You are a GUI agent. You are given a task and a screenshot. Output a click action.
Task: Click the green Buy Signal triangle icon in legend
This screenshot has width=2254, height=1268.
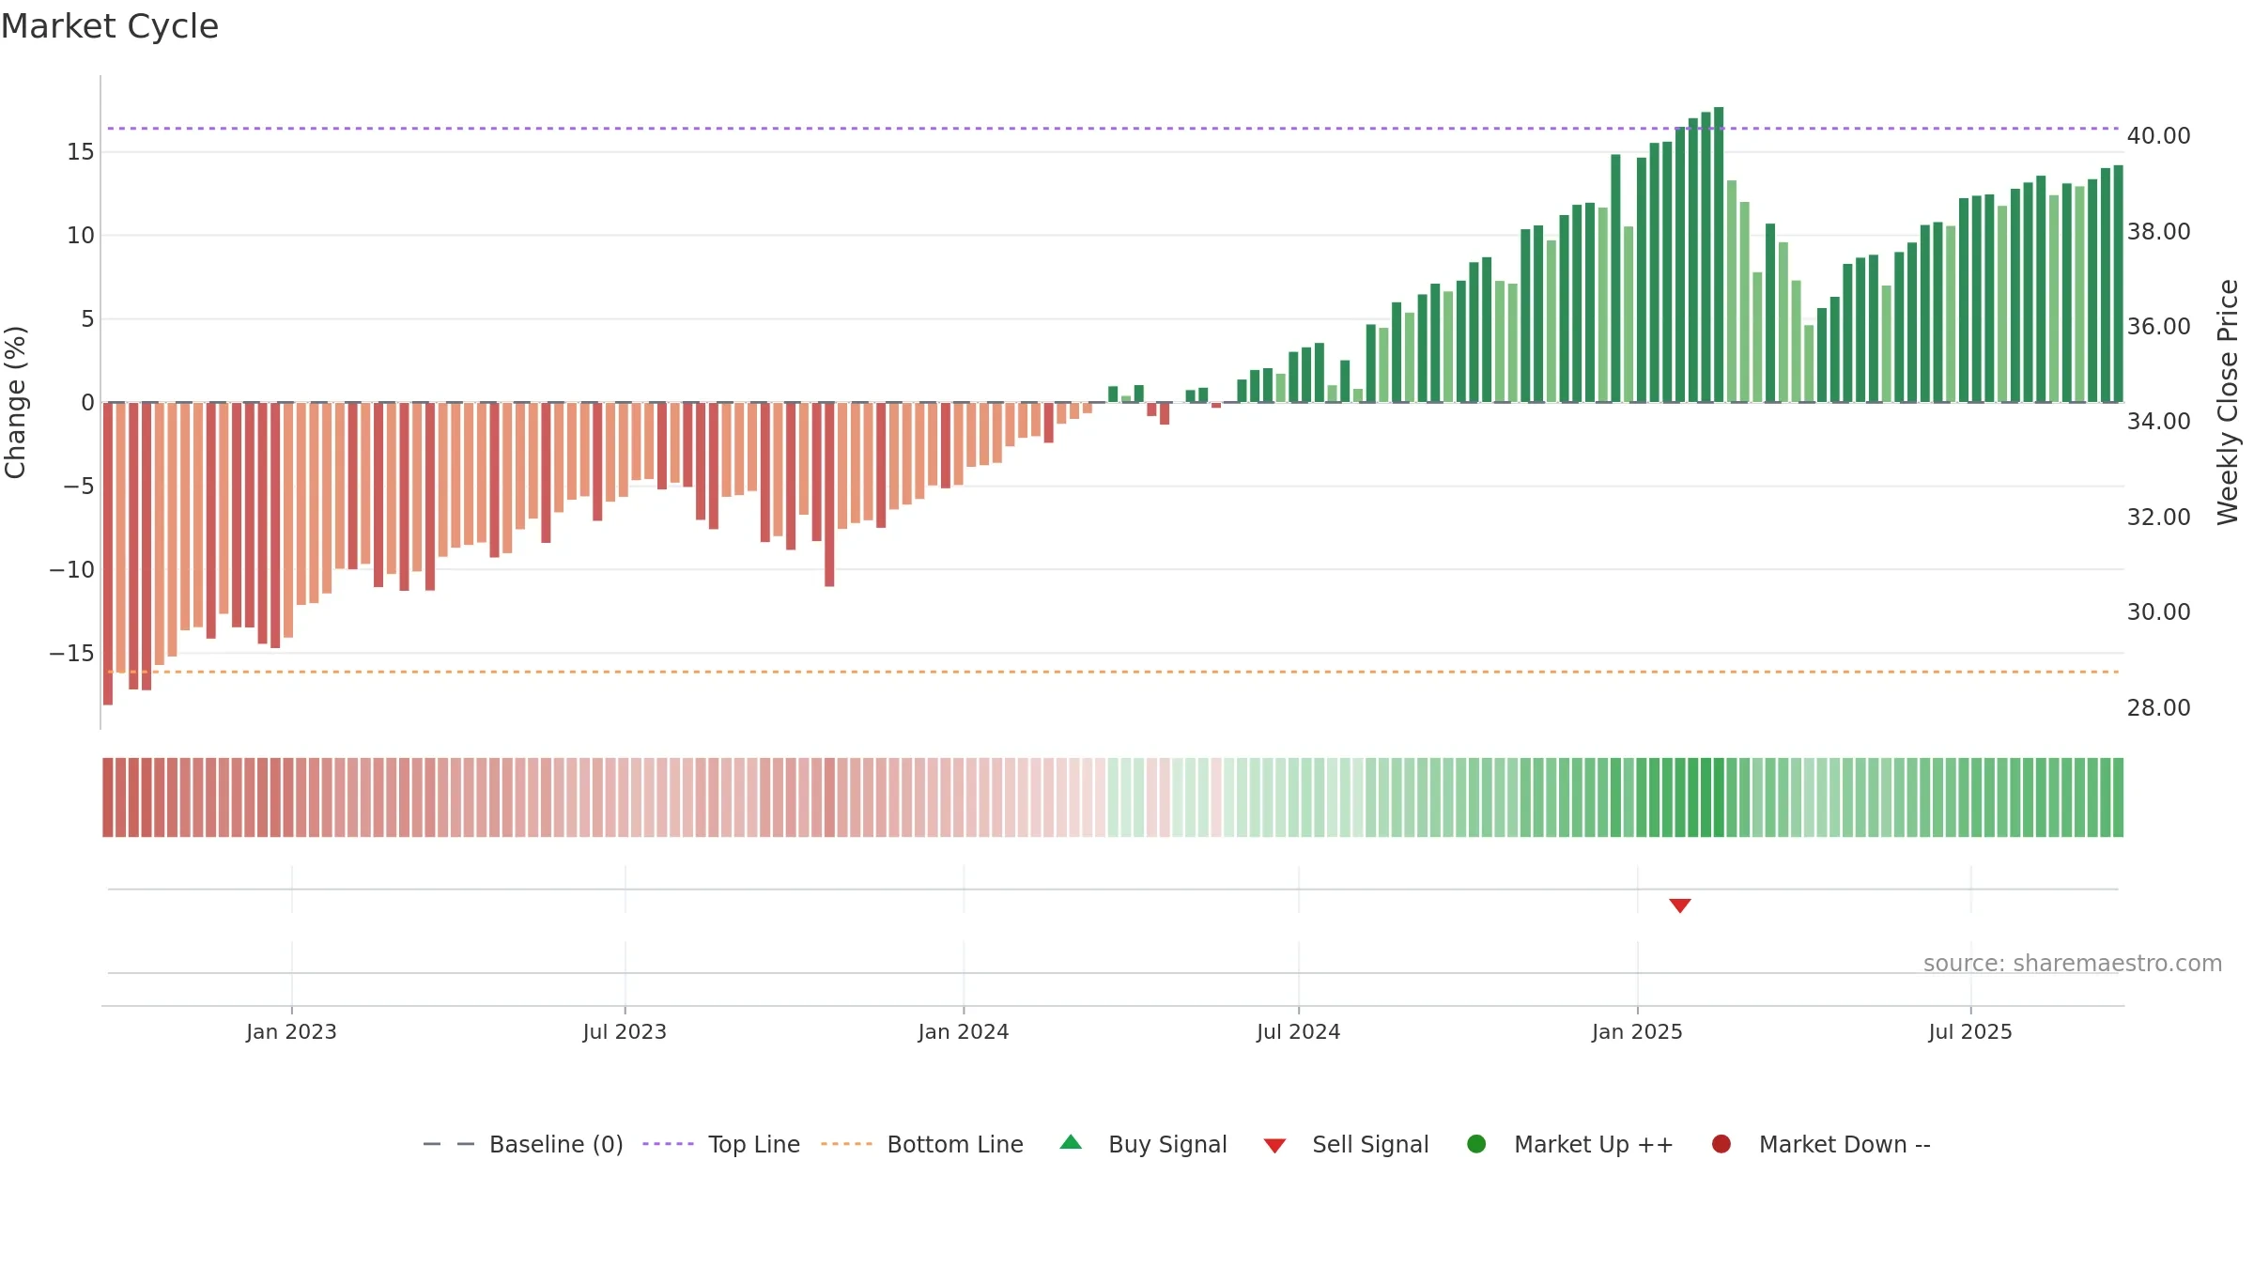(x=1071, y=1142)
